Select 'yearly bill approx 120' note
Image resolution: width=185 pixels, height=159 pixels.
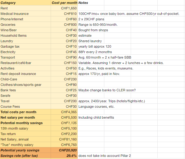(x=95, y=46)
